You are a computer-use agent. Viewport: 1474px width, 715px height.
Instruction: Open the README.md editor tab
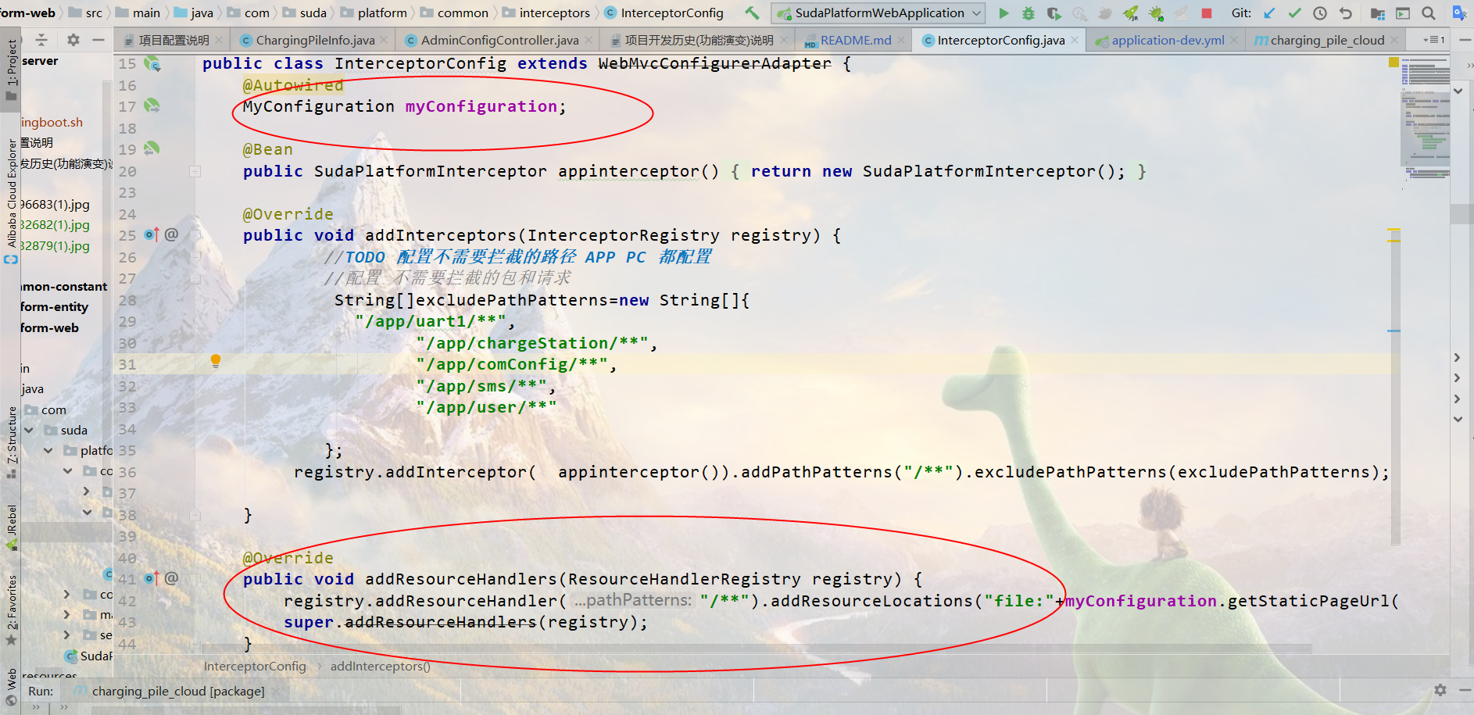pos(855,40)
